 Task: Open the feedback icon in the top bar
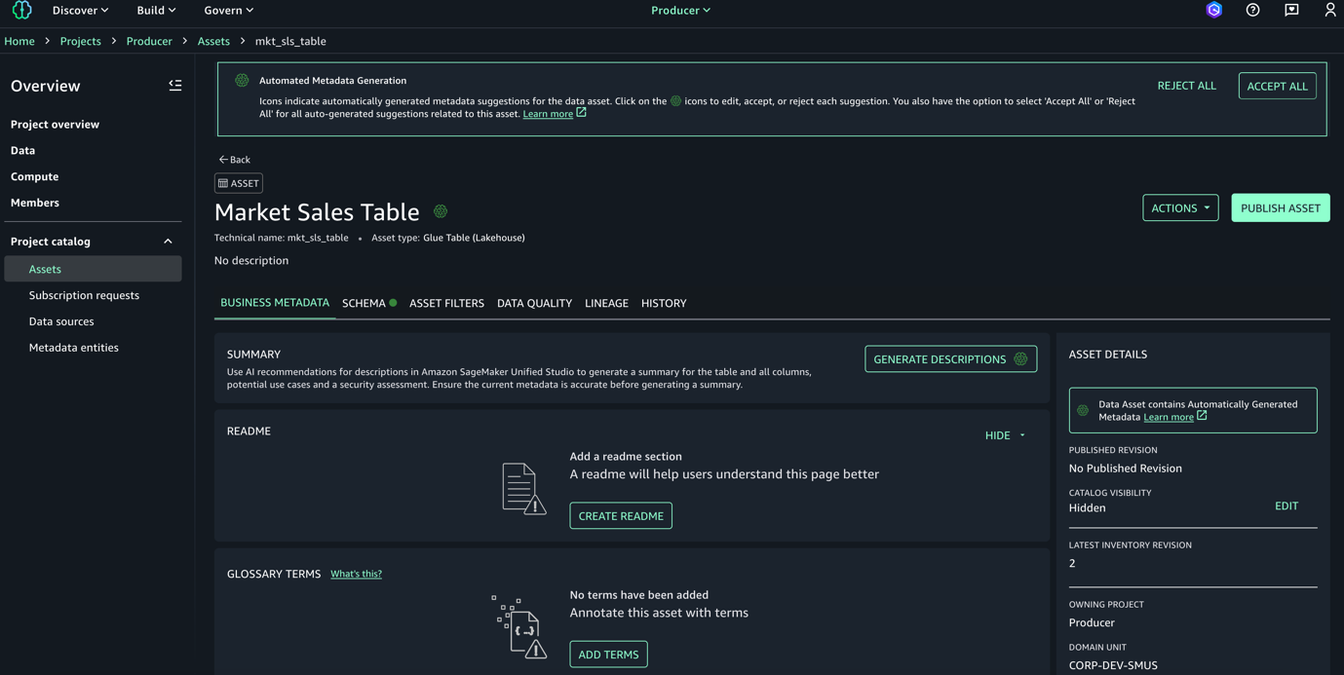(x=1291, y=10)
